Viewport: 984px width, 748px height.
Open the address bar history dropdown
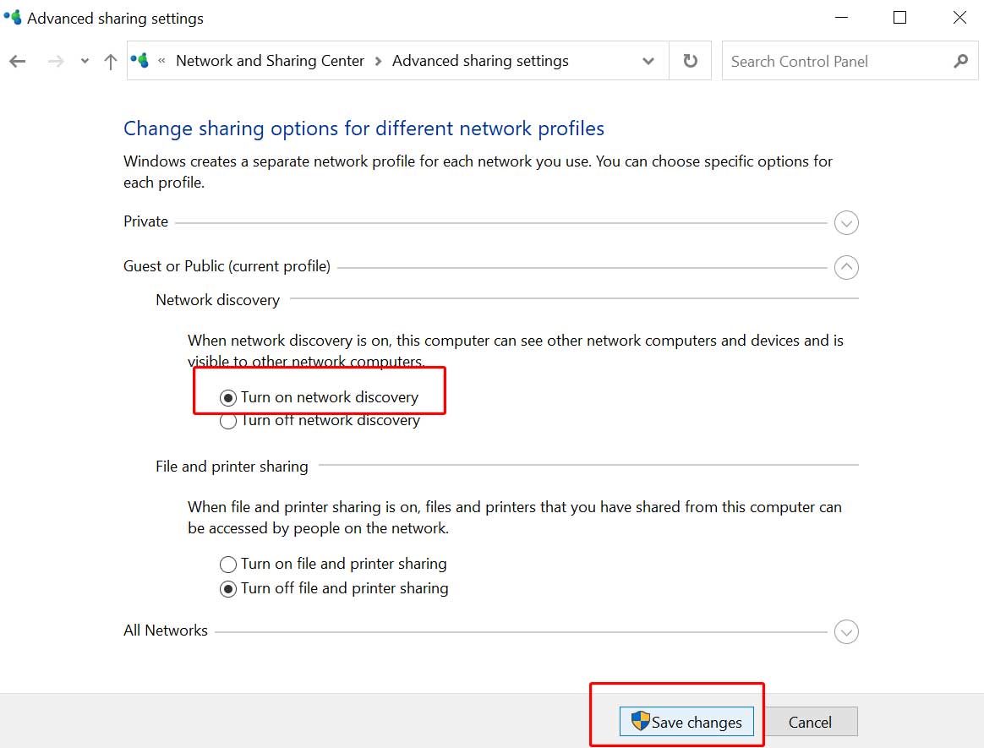(x=648, y=61)
